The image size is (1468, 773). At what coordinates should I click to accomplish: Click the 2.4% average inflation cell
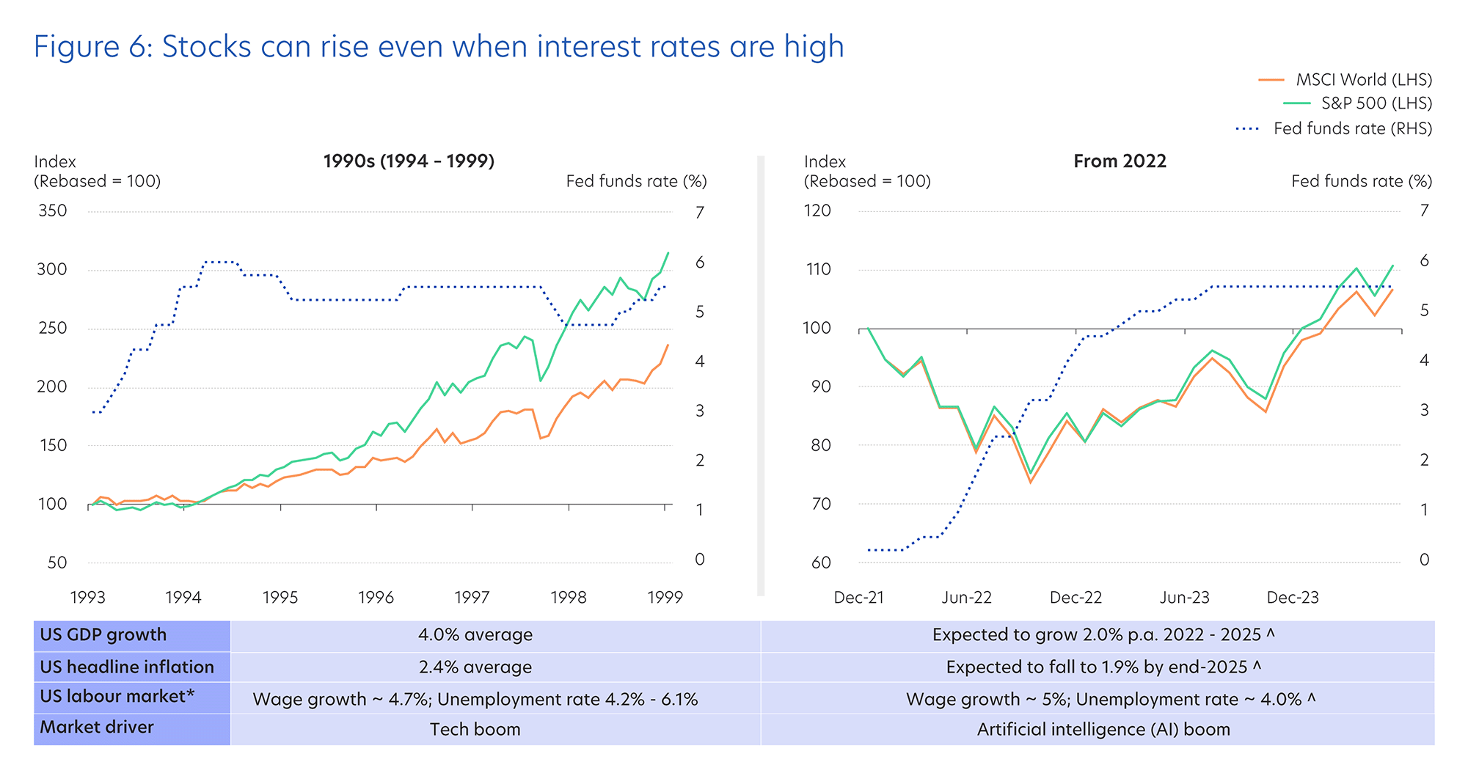point(475,667)
